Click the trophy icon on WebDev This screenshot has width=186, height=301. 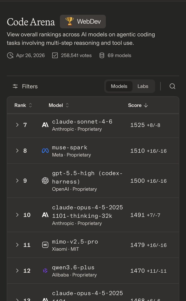[x=69, y=21]
